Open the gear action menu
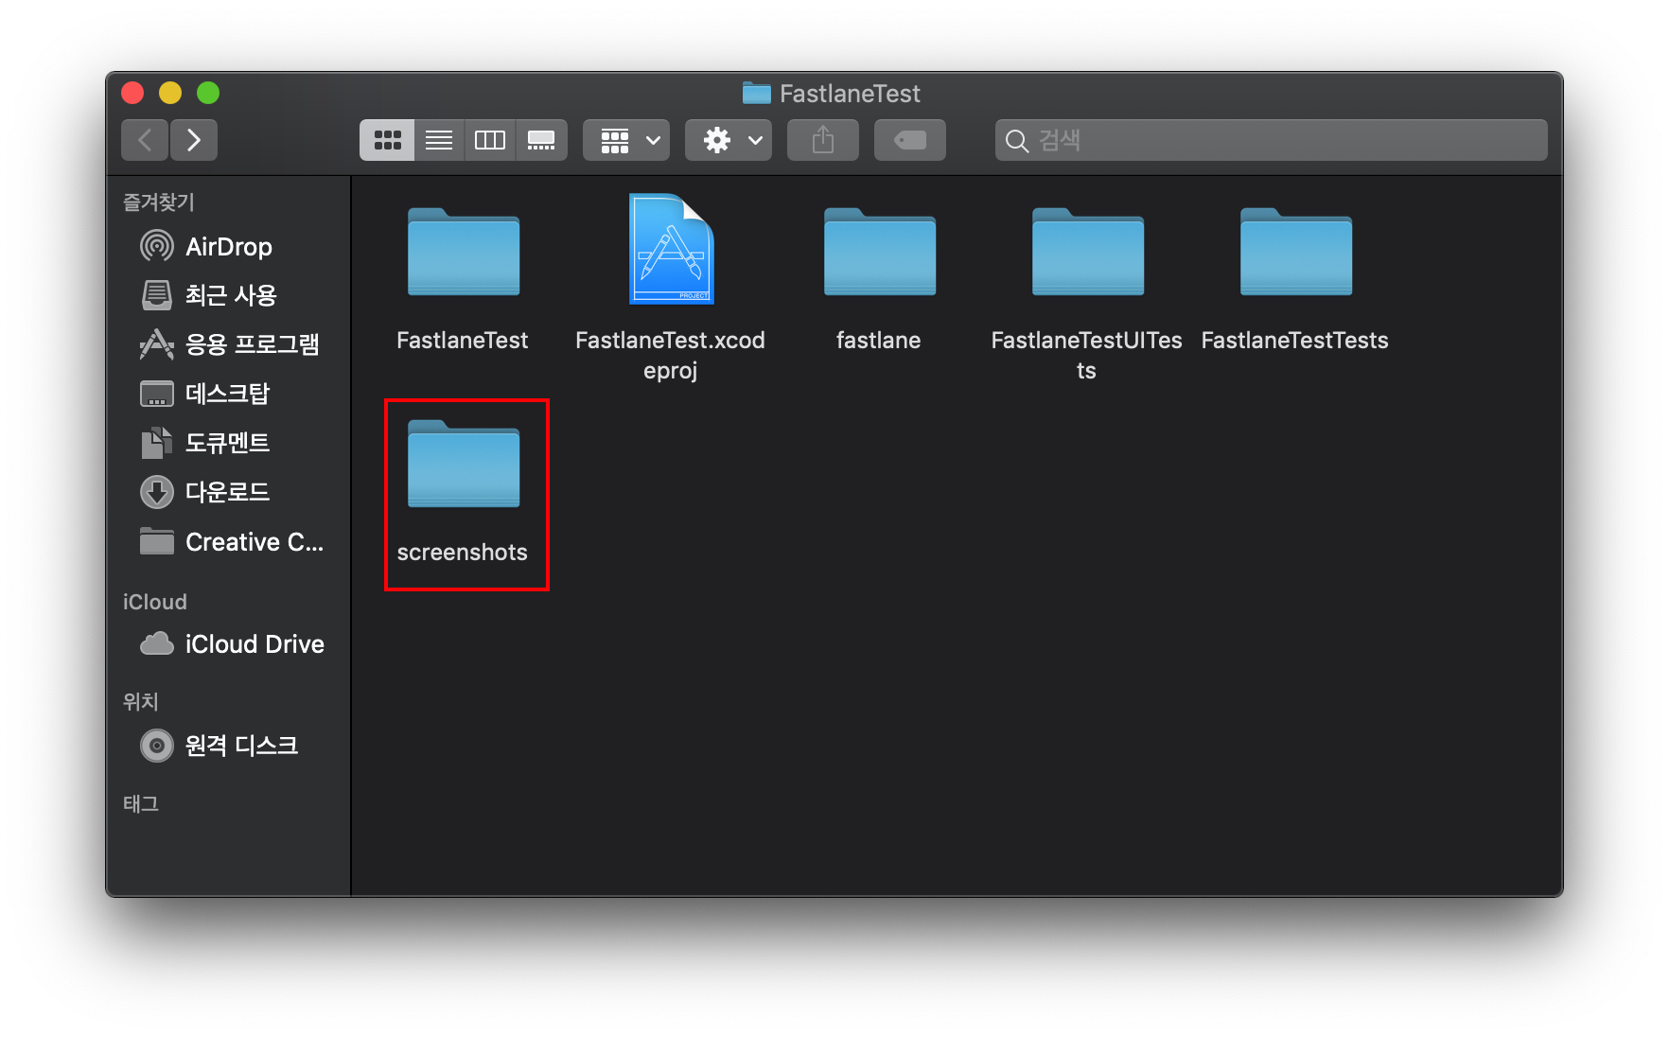The width and height of the screenshot is (1669, 1037). point(729,140)
